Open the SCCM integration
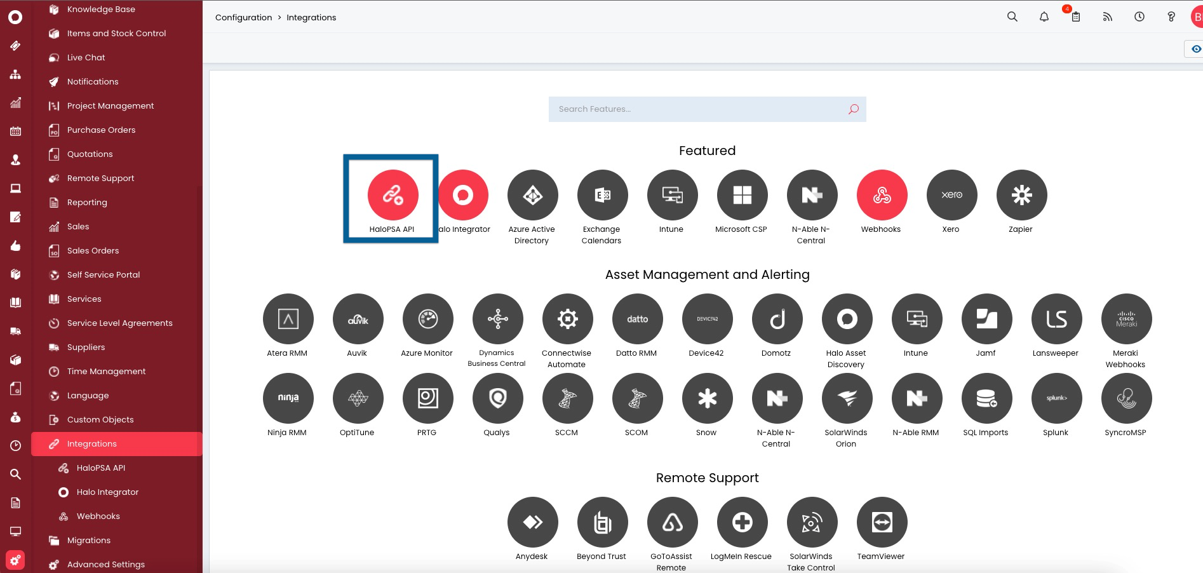 (x=567, y=398)
